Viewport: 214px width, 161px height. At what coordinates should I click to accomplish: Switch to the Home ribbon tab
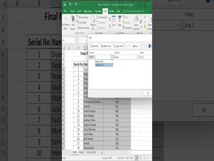pos(73,11)
